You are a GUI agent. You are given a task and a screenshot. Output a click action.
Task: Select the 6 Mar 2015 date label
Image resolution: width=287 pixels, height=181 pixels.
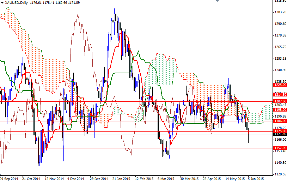(x=166, y=178)
